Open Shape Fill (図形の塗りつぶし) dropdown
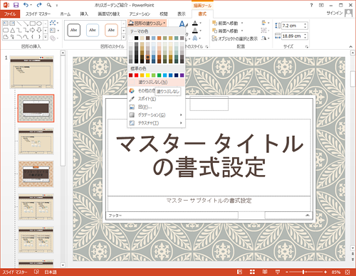The image size is (356, 276). pos(147,23)
